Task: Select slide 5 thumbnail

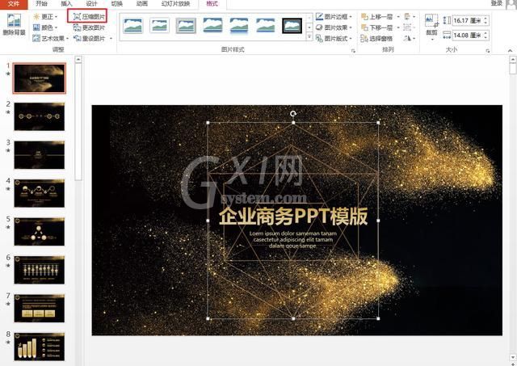Action: [40, 231]
